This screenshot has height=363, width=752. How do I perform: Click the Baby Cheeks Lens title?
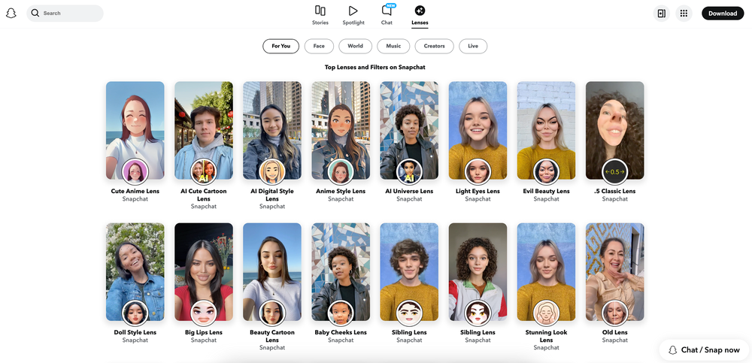pyautogui.click(x=341, y=333)
